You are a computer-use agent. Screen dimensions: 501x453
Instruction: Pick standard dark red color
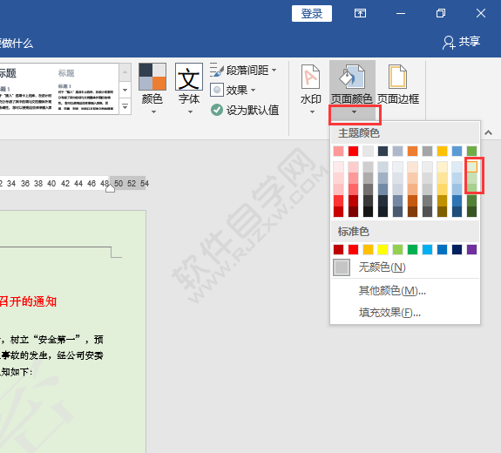[x=338, y=249]
